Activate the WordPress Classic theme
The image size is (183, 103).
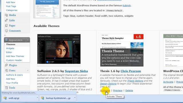pos(168,82)
